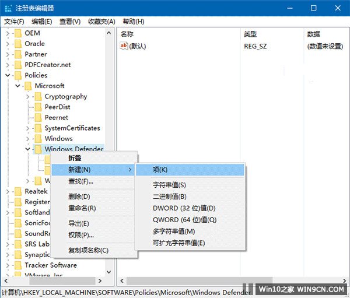Open the 收藏夹(A) menu

click(101, 22)
